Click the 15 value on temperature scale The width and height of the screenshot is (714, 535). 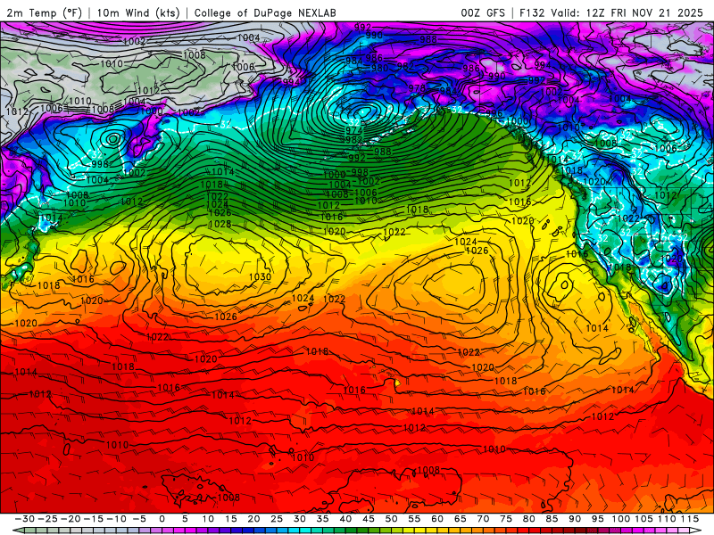point(231,519)
